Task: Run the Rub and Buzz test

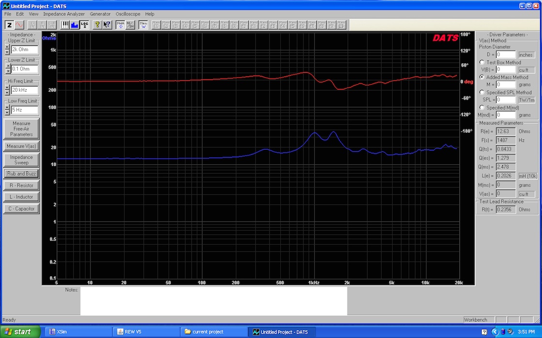Action: tap(21, 173)
